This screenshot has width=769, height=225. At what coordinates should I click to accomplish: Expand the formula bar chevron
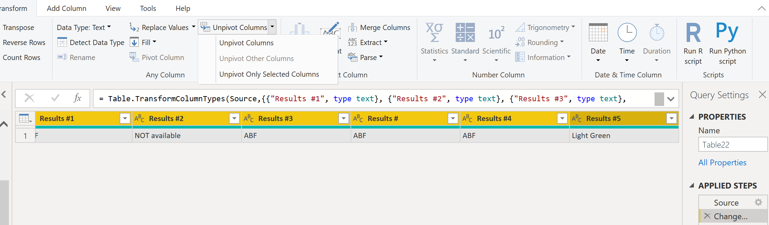[x=671, y=99]
